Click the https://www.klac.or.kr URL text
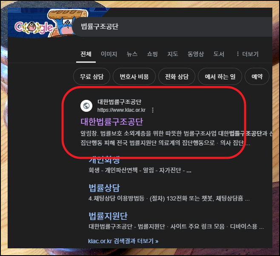280x256 pixels. [121, 110]
